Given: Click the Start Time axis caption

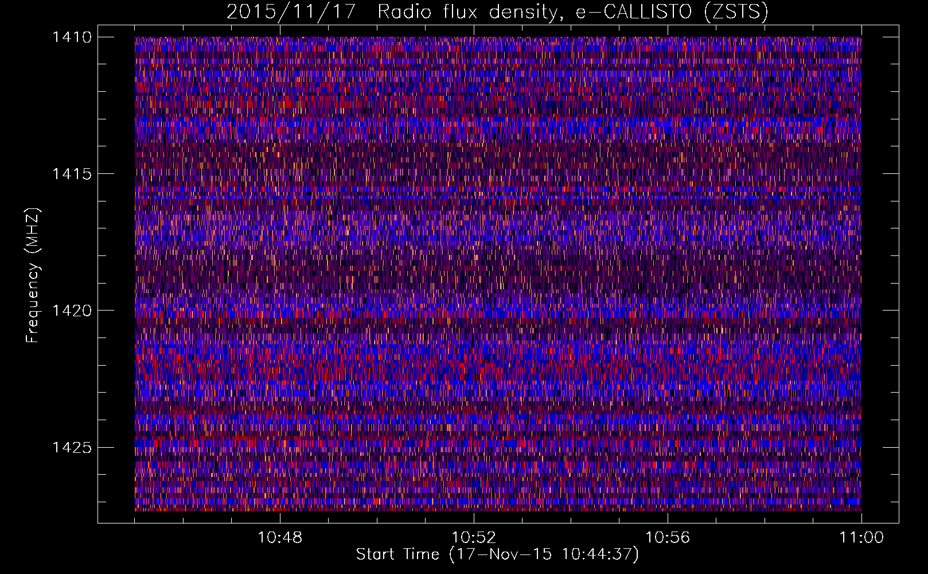Looking at the screenshot, I should (497, 554).
